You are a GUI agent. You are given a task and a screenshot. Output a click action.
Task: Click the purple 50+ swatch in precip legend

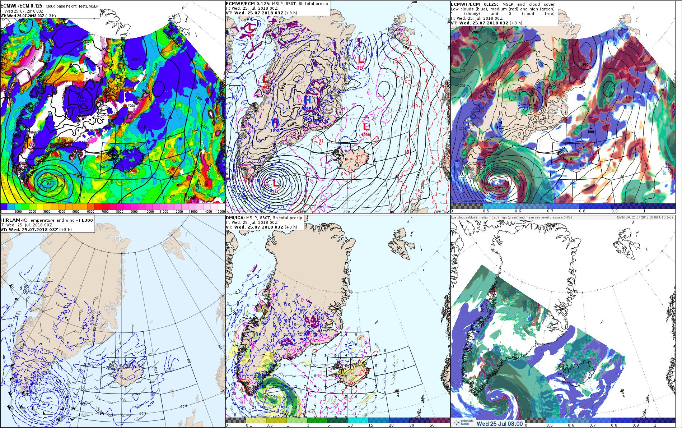[439, 420]
